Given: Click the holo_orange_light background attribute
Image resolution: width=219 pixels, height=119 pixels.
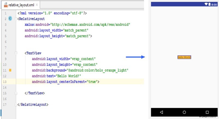Looking at the screenshot, I should (x=80, y=70).
